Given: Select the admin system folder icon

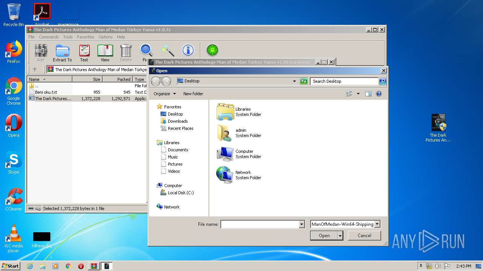Looking at the screenshot, I should 225,133.
